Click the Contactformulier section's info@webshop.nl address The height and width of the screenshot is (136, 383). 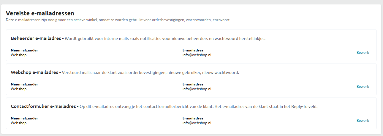(197, 123)
